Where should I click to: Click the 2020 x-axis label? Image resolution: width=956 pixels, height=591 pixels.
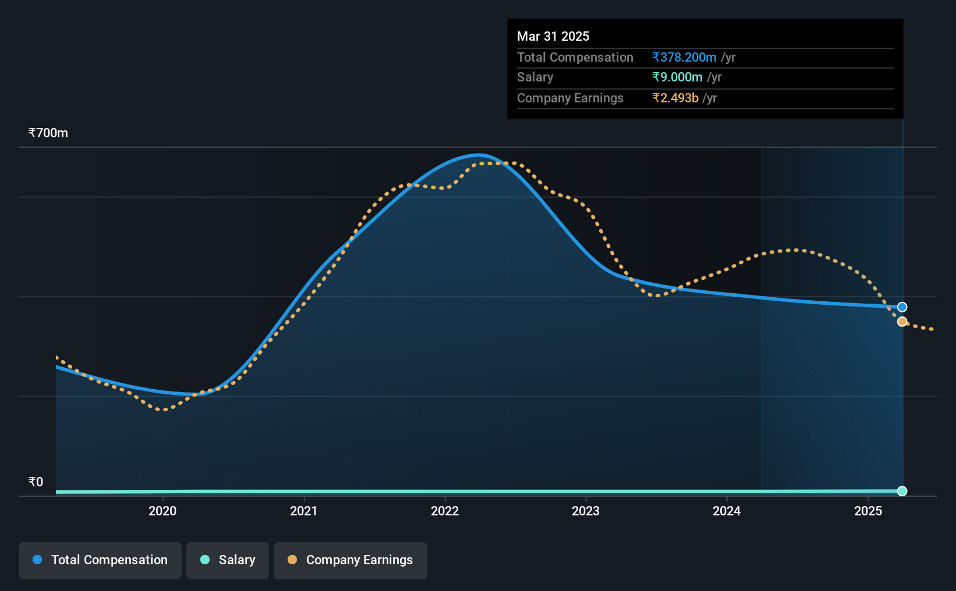pyautogui.click(x=162, y=511)
